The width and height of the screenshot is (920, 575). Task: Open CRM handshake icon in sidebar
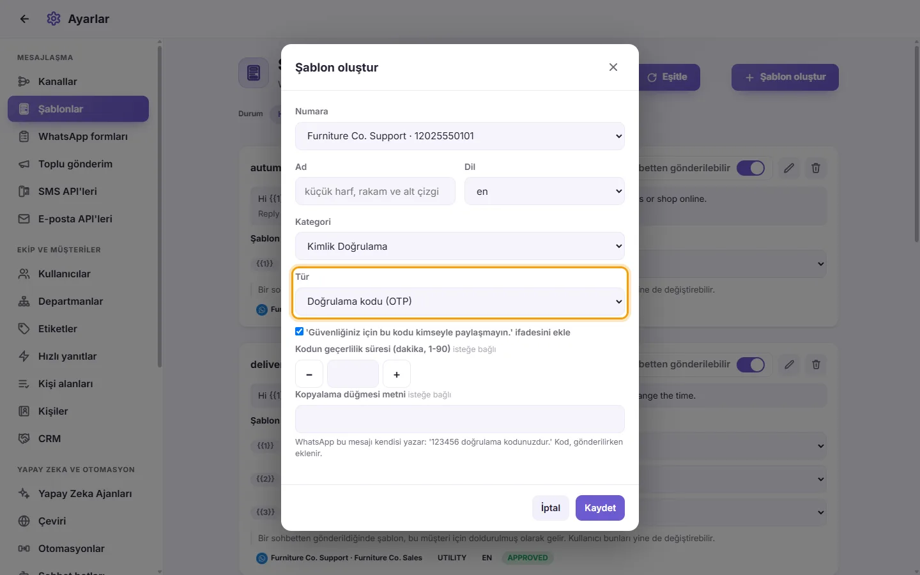[x=24, y=439]
